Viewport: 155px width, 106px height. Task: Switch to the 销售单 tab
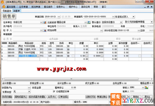point(17,11)
